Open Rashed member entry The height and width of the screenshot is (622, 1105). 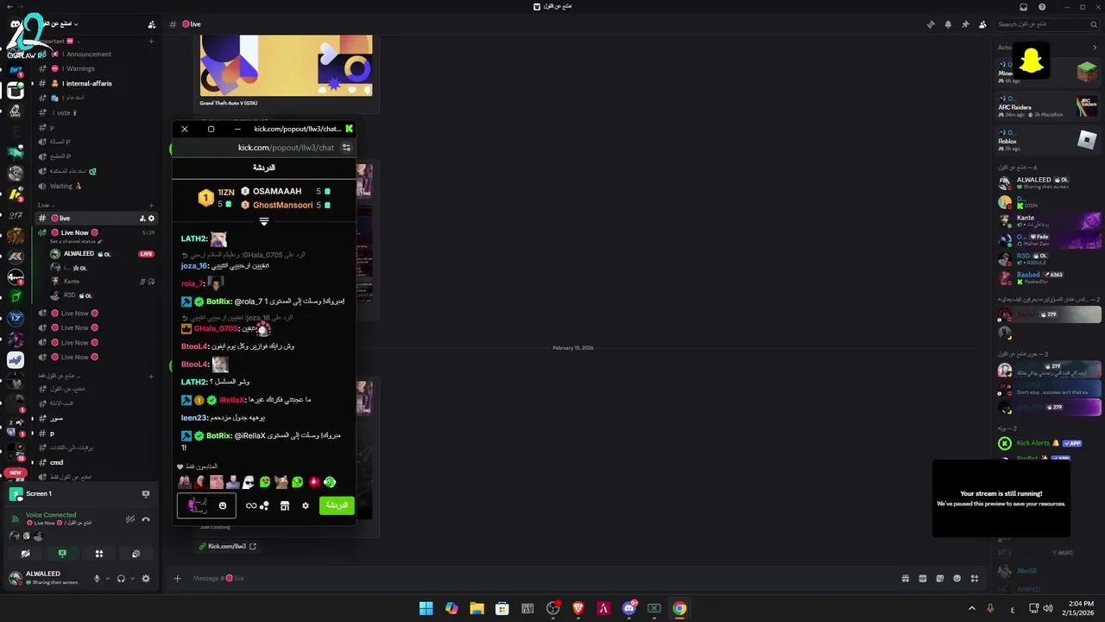pyautogui.click(x=1047, y=278)
